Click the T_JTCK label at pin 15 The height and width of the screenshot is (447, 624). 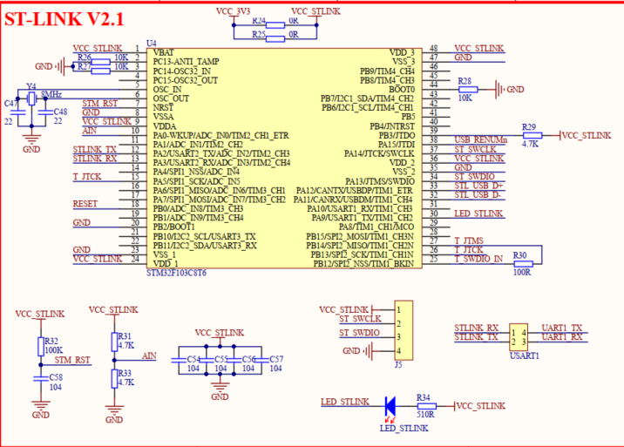(x=87, y=176)
